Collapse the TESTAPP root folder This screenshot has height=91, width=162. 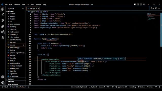pos(11,12)
